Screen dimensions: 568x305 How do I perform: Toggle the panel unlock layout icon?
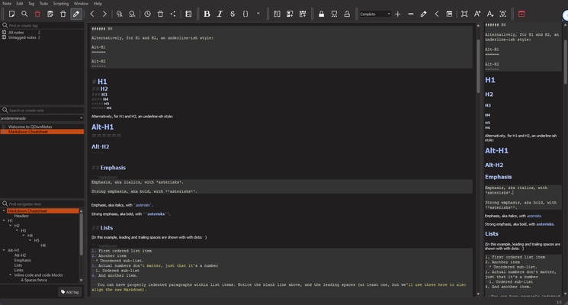click(x=449, y=14)
